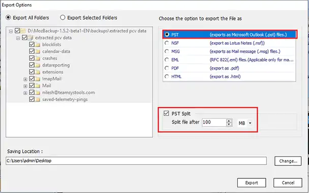Image resolution: width=309 pixels, height=193 pixels.
Task: Click the "(exports as Mail message (.msg) files.)" text
Action: coord(245,51)
